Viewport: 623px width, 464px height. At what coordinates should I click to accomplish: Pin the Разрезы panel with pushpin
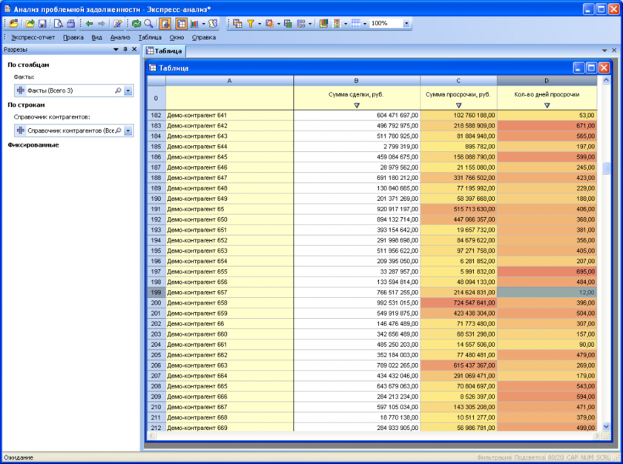pos(125,50)
